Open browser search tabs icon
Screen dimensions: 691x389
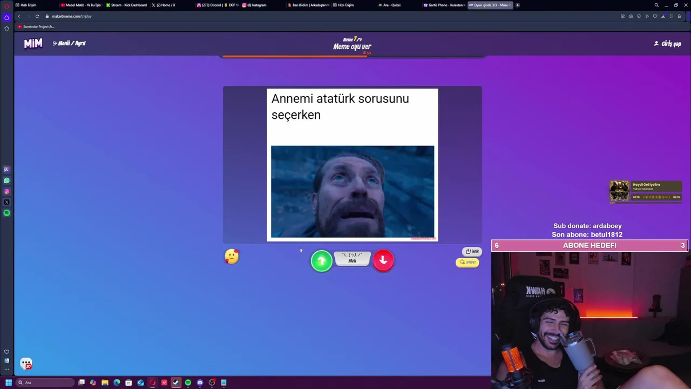pos(656,5)
